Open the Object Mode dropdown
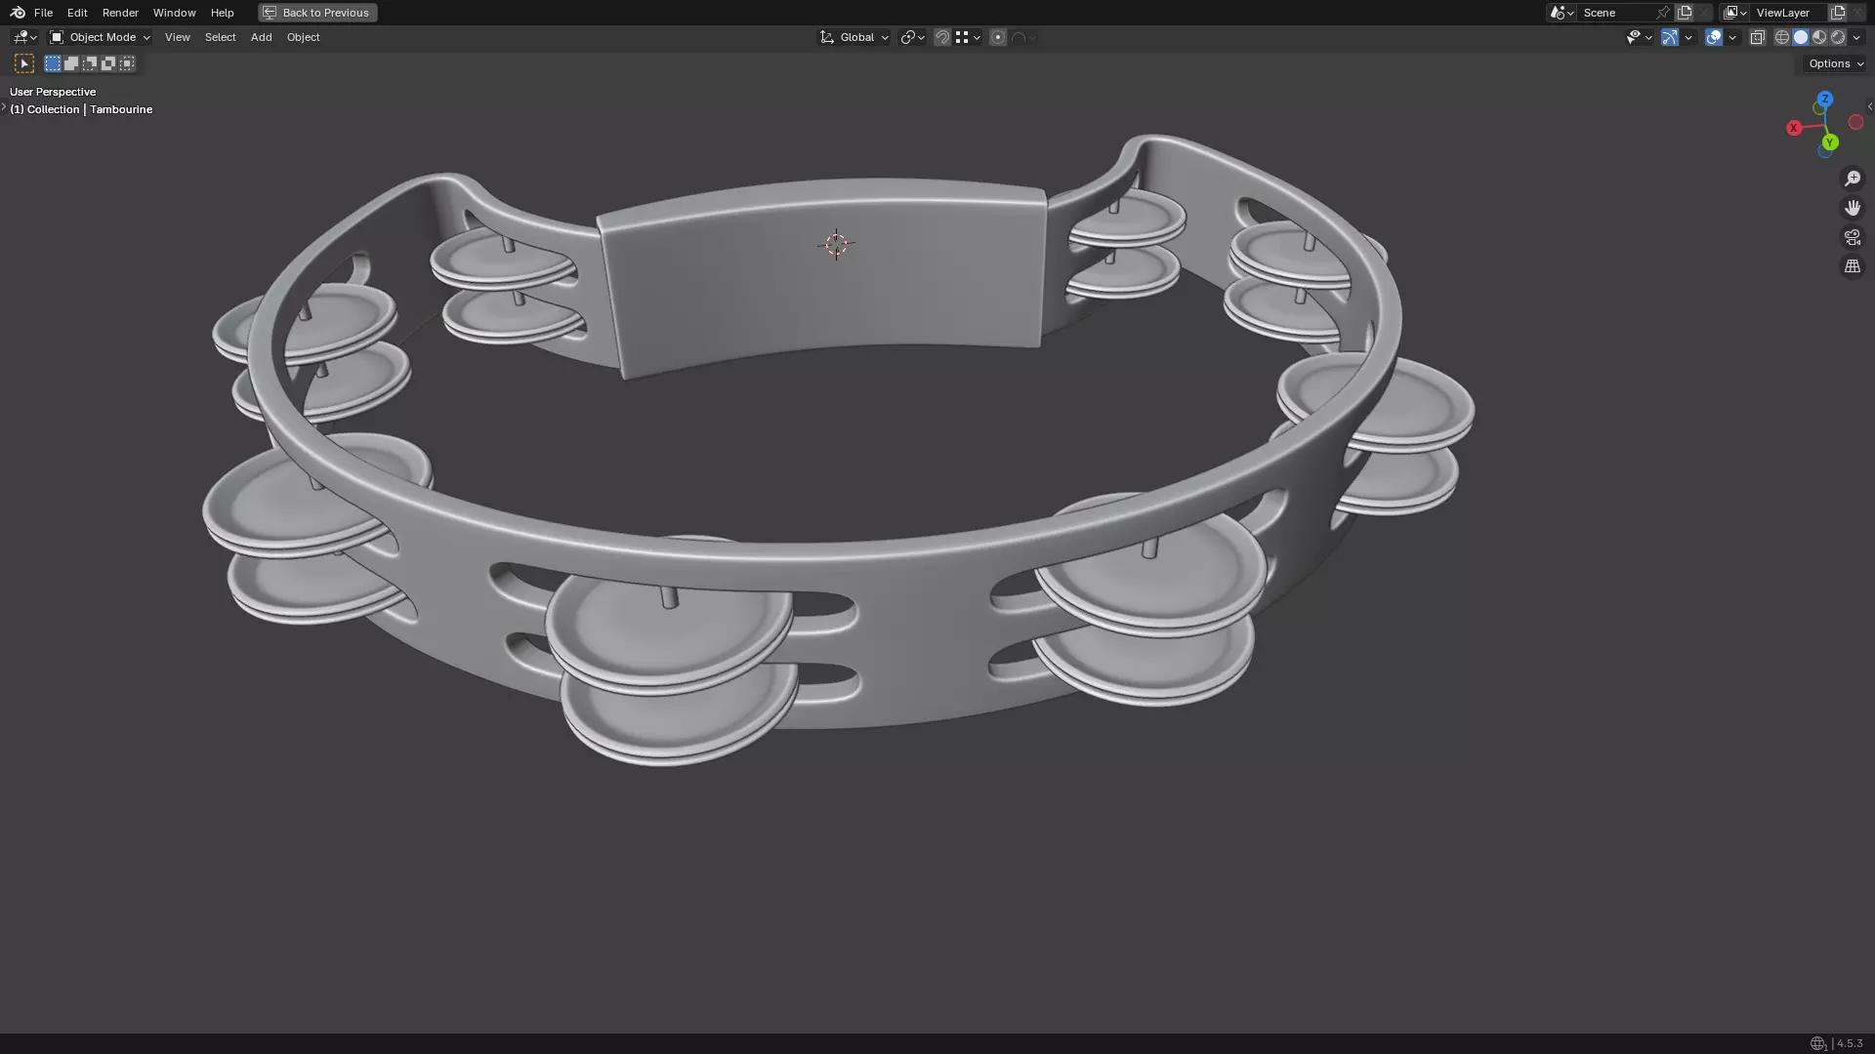Viewport: 1875px width, 1054px height. [x=101, y=37]
